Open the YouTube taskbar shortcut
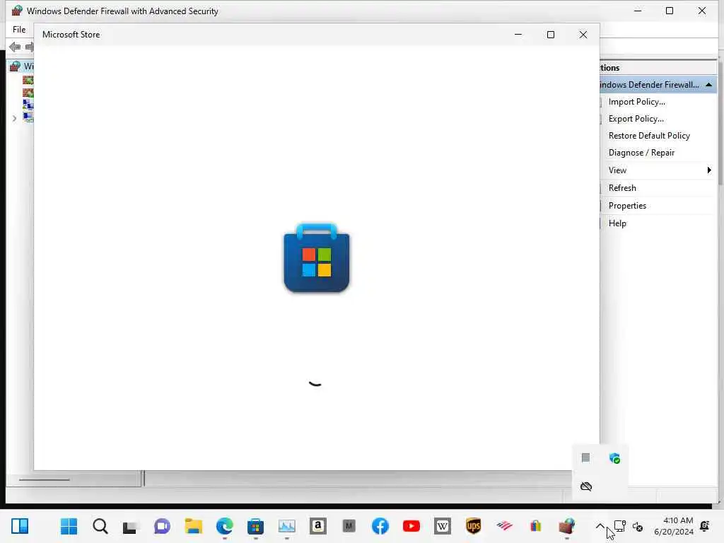 coord(411,526)
